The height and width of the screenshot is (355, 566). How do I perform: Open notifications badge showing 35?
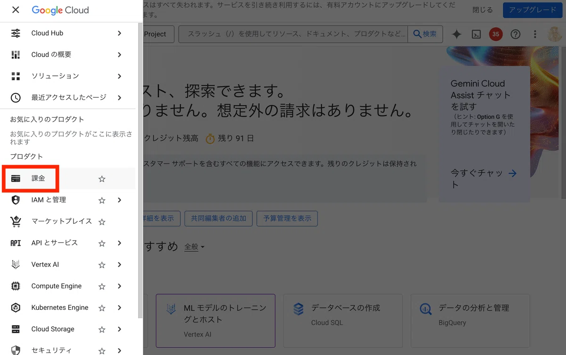tap(496, 34)
